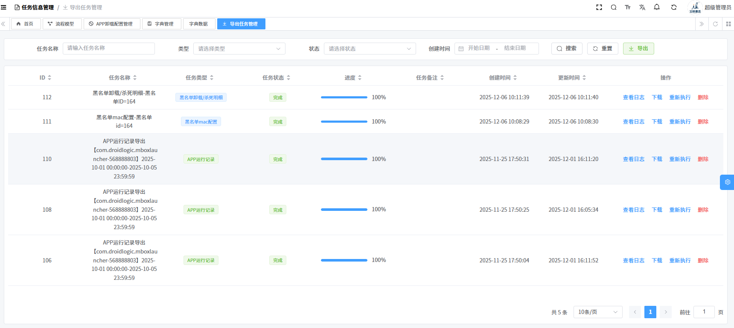
Task: Open the floating settings gear panel
Action: point(727,182)
